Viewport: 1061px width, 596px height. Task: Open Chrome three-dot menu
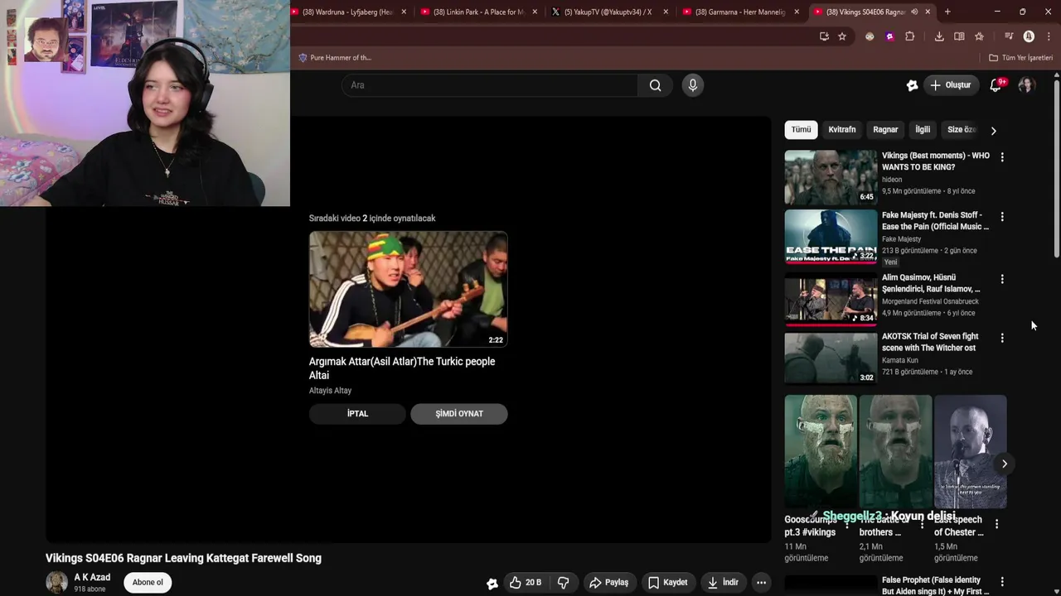pyautogui.click(x=1049, y=36)
